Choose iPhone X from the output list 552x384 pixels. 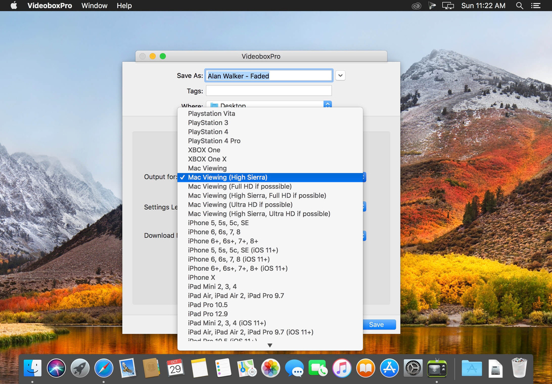click(202, 277)
